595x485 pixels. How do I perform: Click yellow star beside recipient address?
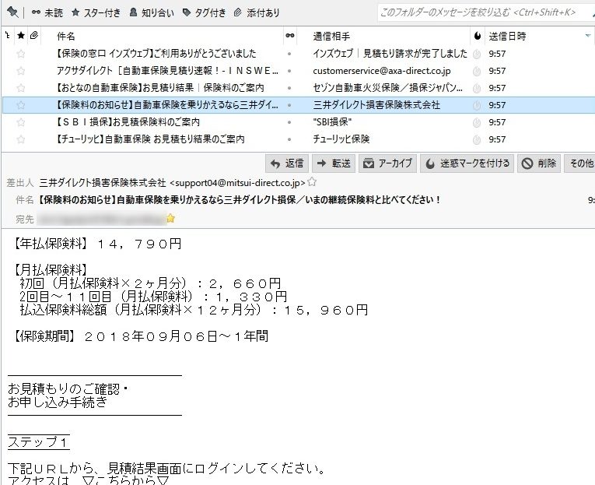pyautogui.click(x=171, y=219)
